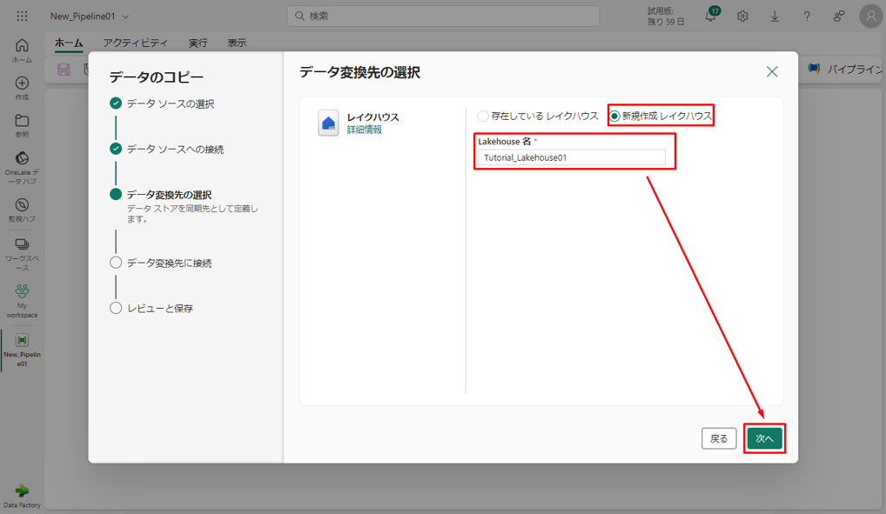
Task: Switch to the 表示 tab
Action: [x=237, y=43]
